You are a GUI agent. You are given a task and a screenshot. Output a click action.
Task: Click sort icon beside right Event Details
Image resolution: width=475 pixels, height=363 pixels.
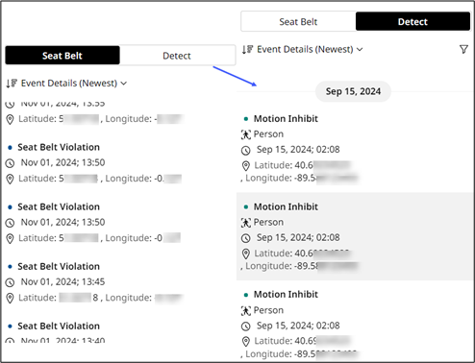tap(247, 49)
